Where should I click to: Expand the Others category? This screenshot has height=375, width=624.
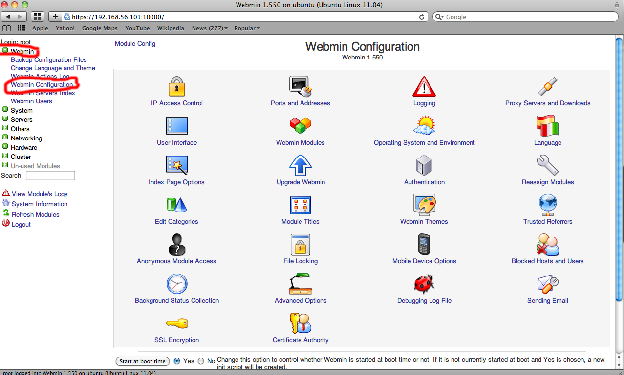[5, 128]
